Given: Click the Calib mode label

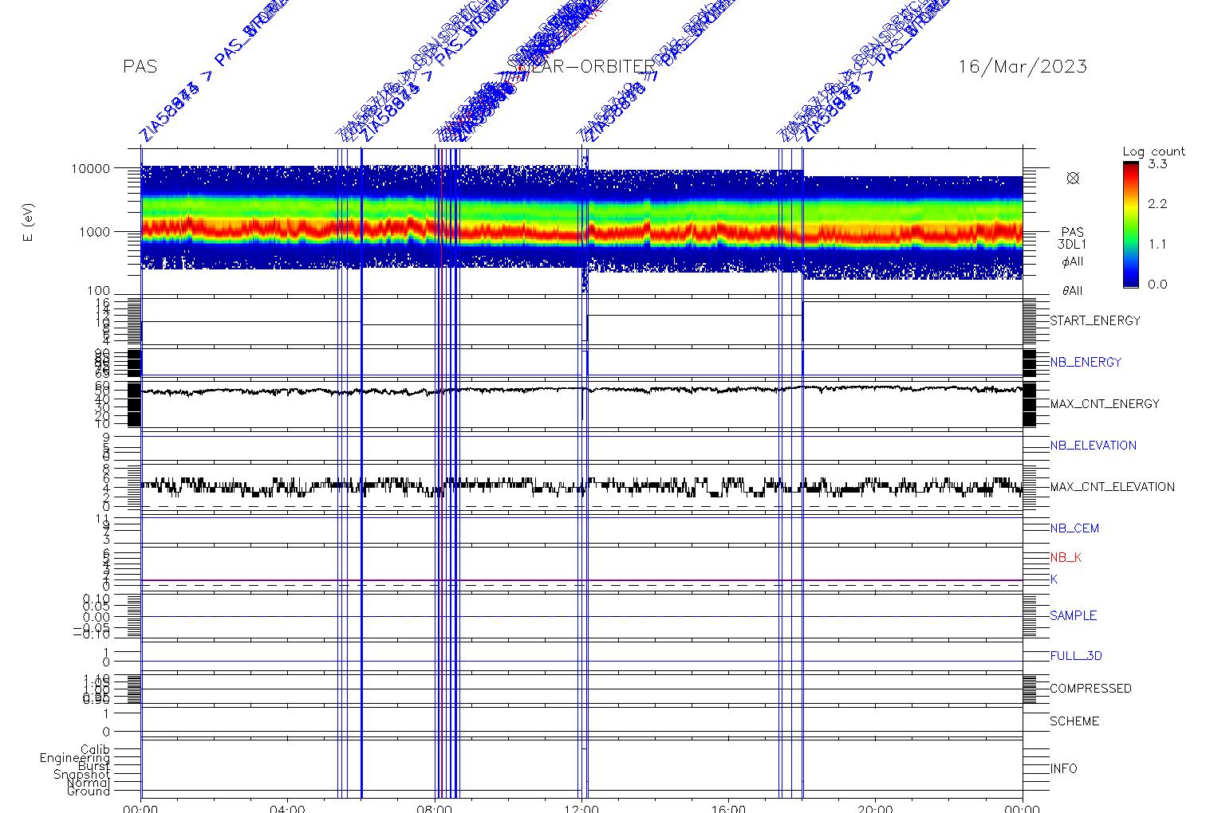Looking at the screenshot, I should (x=95, y=749).
